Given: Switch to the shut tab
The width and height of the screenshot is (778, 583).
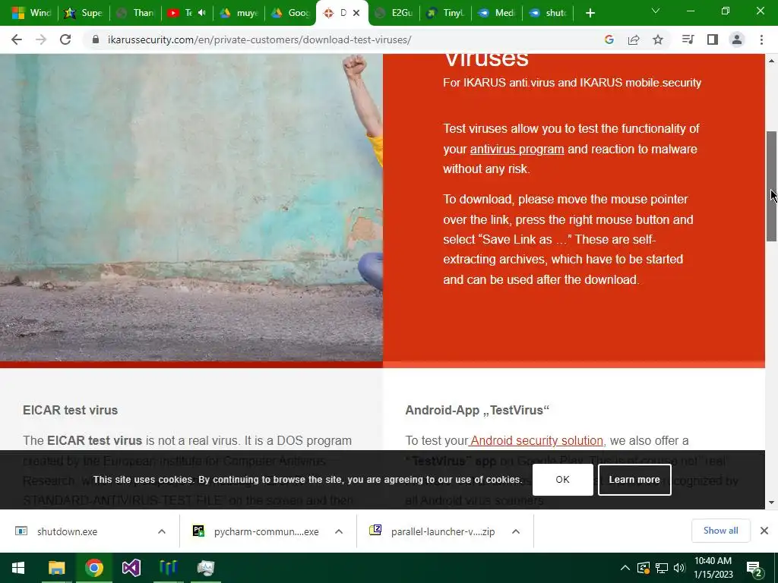Looking at the screenshot, I should (x=549, y=13).
